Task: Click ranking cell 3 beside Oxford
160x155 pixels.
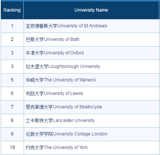Action: (12, 53)
